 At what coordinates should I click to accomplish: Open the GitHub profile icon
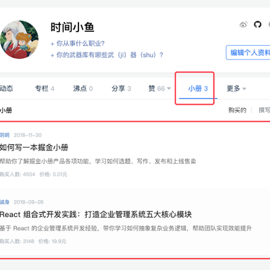(257, 24)
